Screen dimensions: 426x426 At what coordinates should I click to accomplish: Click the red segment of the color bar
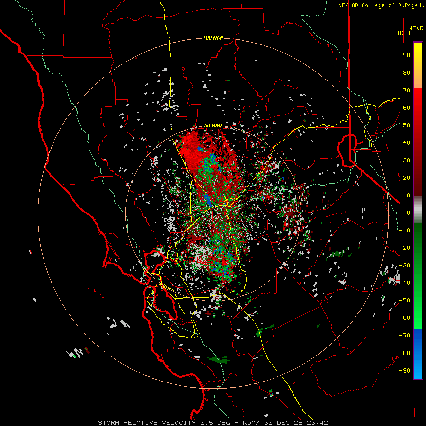pyautogui.click(x=418, y=142)
